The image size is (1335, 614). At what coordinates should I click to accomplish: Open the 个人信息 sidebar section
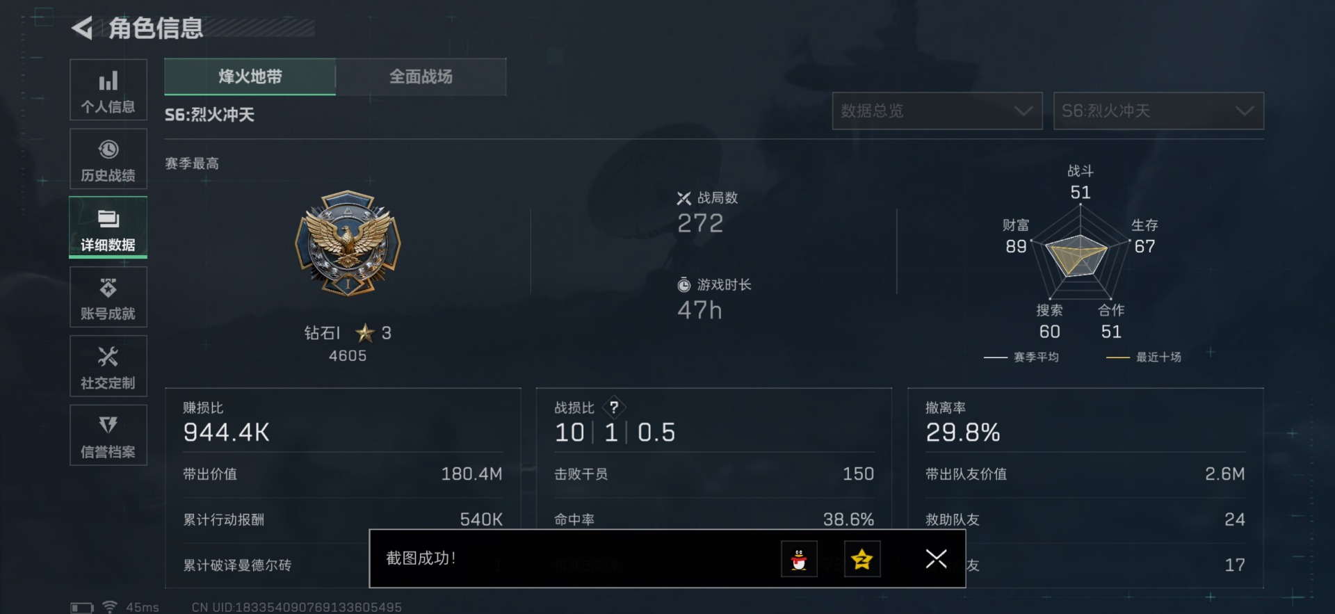click(108, 90)
